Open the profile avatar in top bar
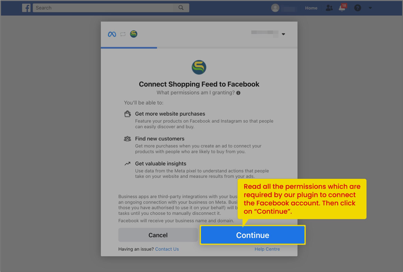Screen dimensions: 403x272 point(275,8)
